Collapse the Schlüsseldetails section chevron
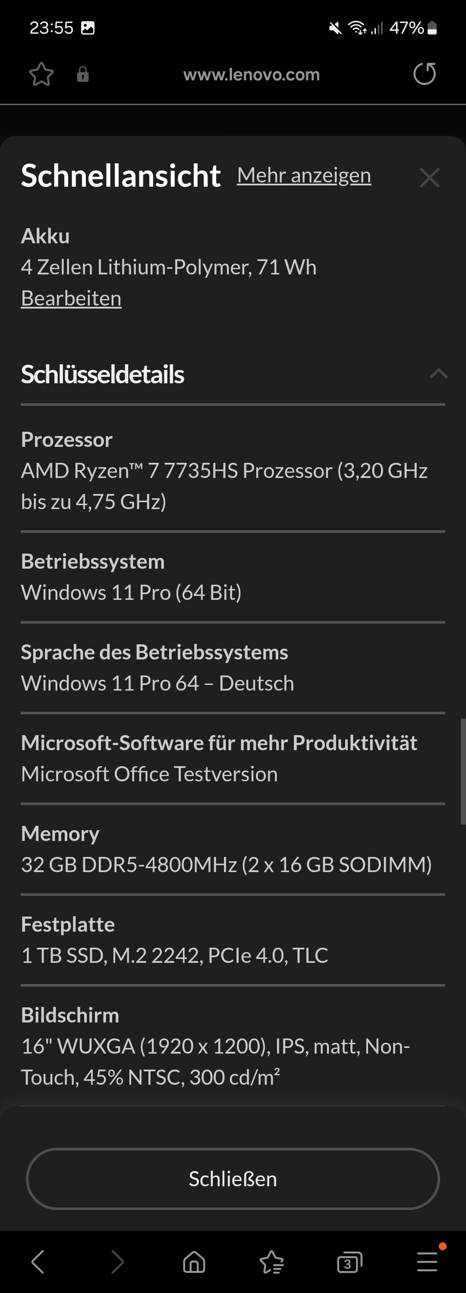 tap(438, 373)
